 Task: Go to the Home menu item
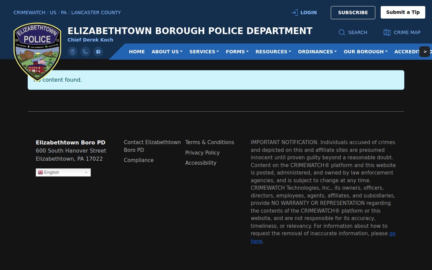pos(137,52)
